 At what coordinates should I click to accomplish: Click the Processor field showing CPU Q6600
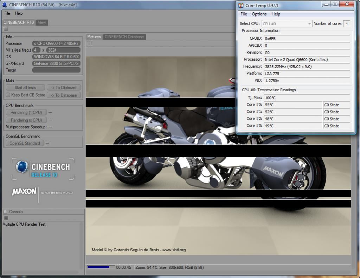point(56,43)
